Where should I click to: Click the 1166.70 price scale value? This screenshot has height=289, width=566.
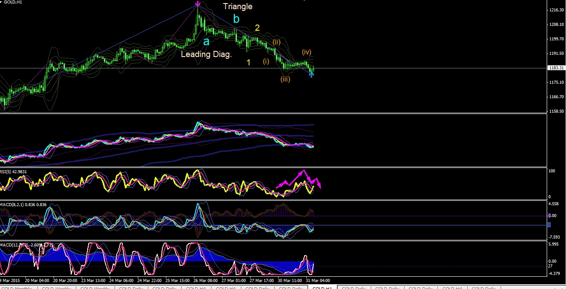click(x=556, y=97)
